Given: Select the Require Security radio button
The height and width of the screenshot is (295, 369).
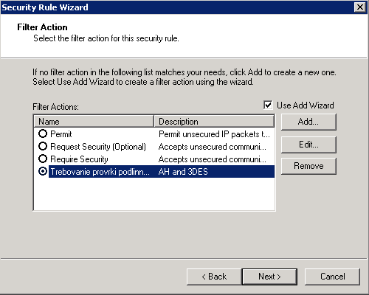Looking at the screenshot, I should [43, 159].
